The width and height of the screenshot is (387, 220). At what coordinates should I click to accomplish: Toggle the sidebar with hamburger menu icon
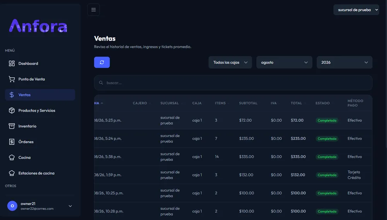tap(93, 10)
